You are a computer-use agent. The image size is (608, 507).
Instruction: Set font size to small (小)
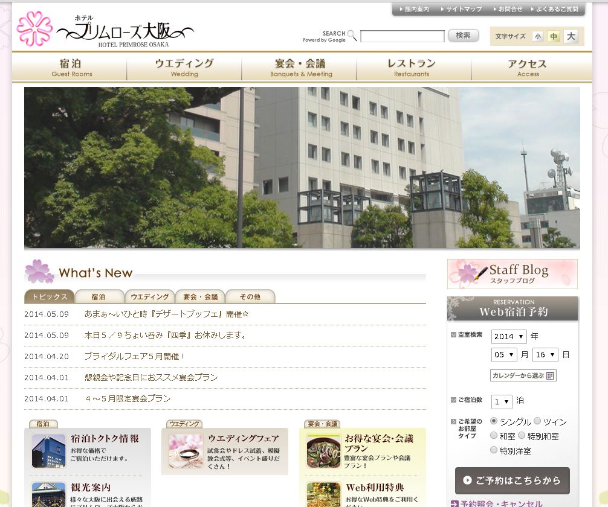537,36
